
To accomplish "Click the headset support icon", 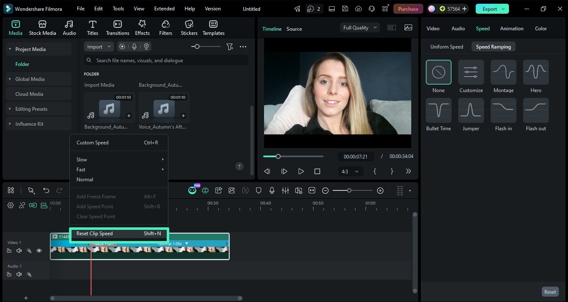I will tap(372, 9).
